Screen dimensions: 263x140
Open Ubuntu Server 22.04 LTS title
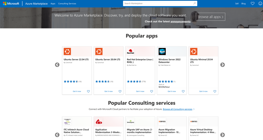coord(76,59)
